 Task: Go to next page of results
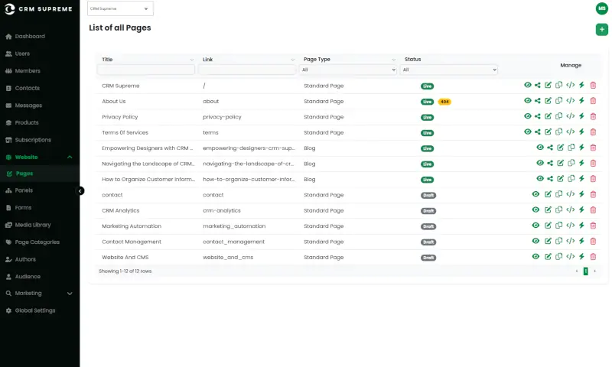point(595,271)
